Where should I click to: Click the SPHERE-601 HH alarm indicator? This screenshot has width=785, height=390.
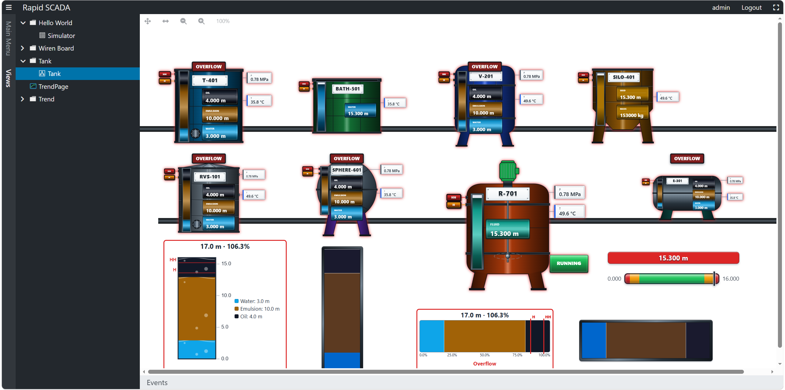pos(308,169)
